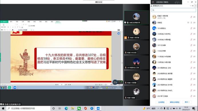
Task: Open the three-dots menu of member panel
Action: [x=191, y=6]
